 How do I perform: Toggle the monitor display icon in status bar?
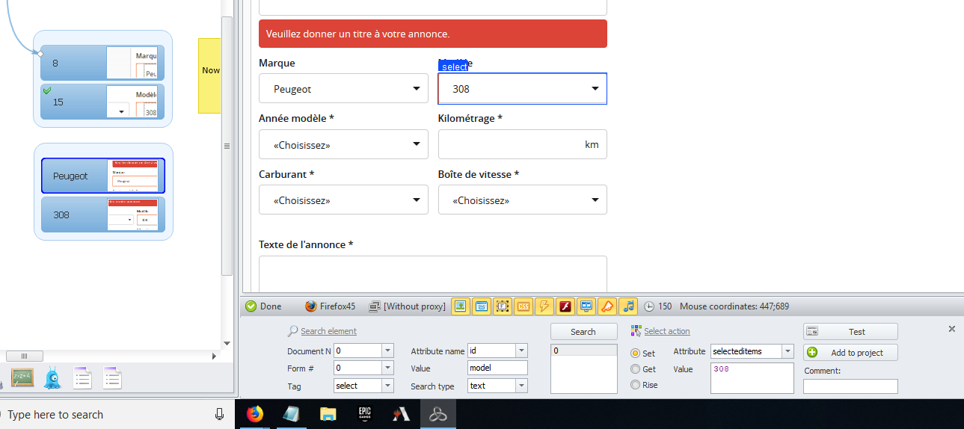[586, 306]
